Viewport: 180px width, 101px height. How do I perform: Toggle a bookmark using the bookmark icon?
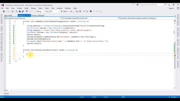(91, 11)
